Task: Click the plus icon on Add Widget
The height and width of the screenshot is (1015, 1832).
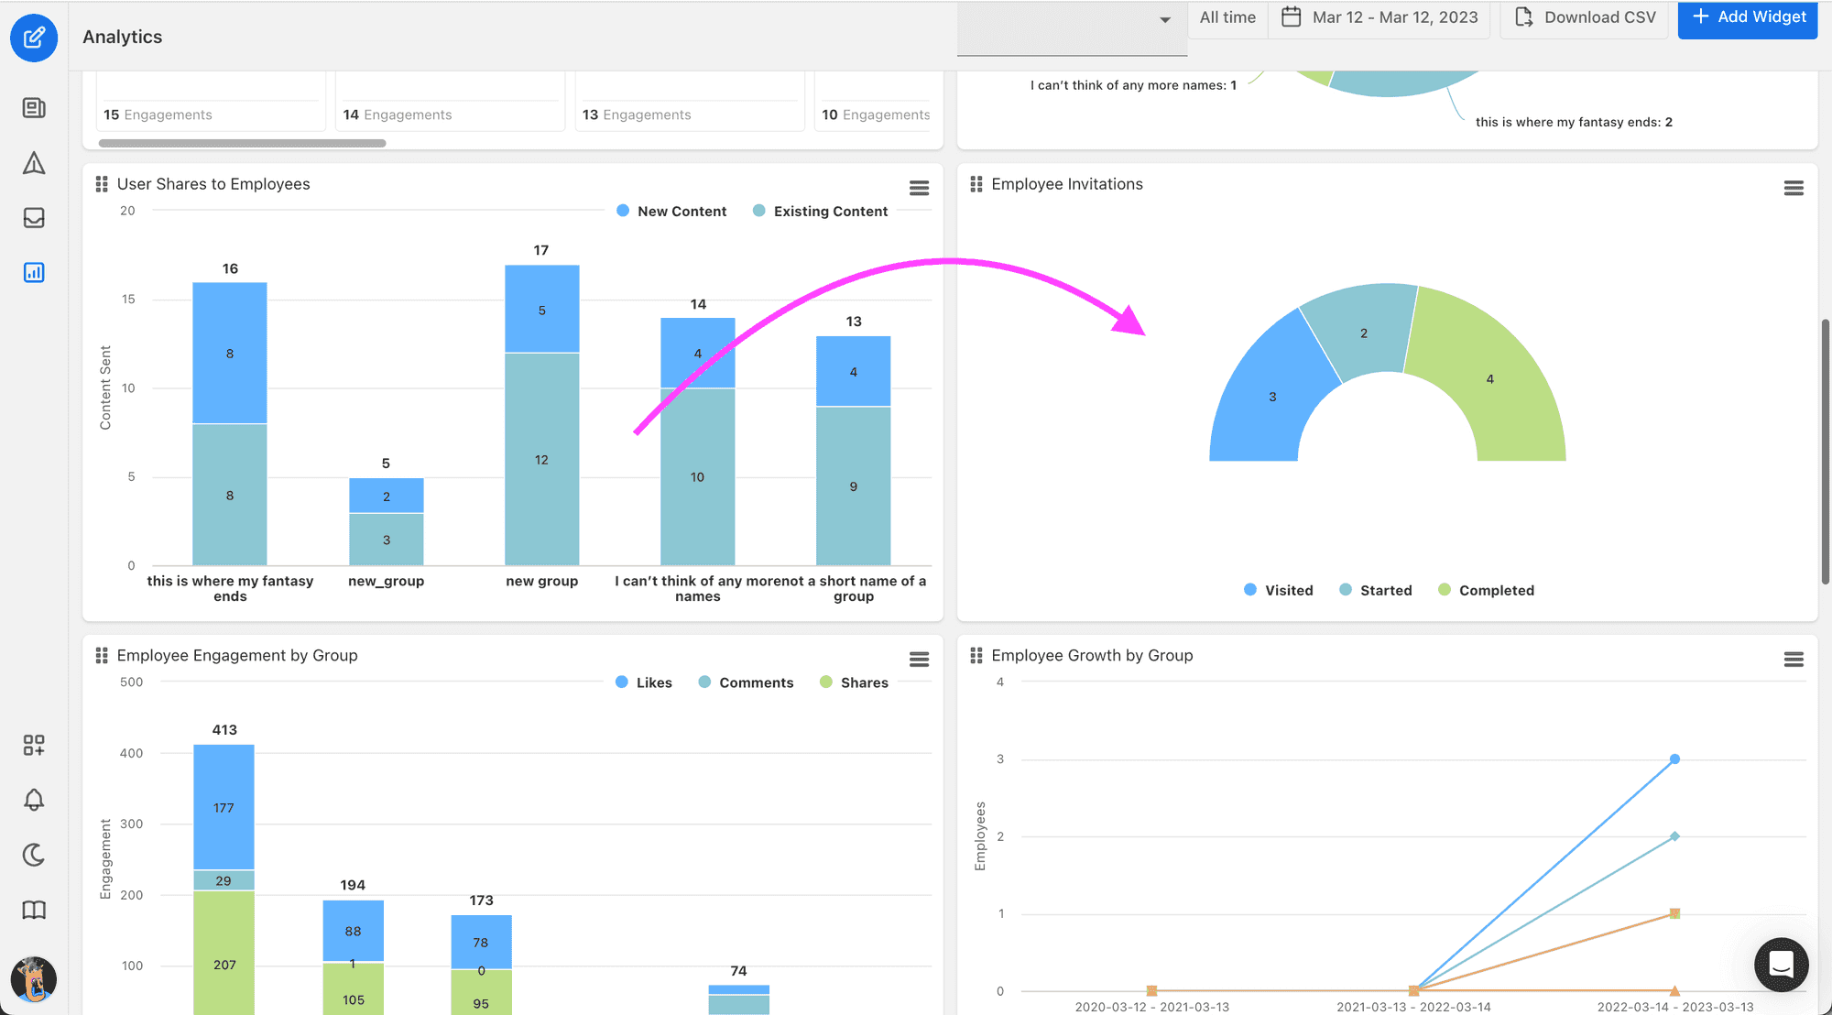Action: coord(1700,16)
